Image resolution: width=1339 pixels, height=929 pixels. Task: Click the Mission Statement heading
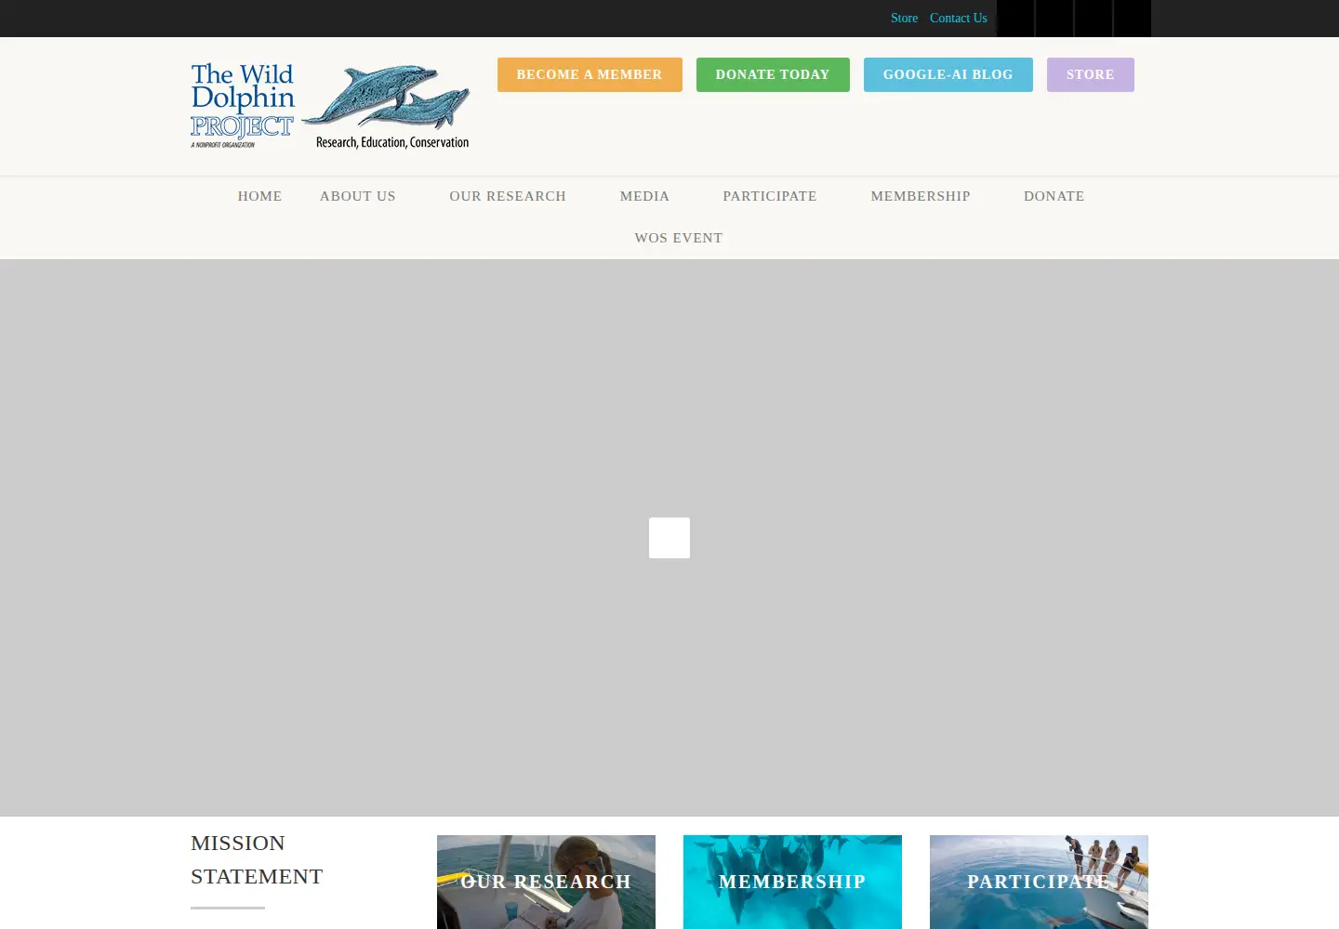257,859
